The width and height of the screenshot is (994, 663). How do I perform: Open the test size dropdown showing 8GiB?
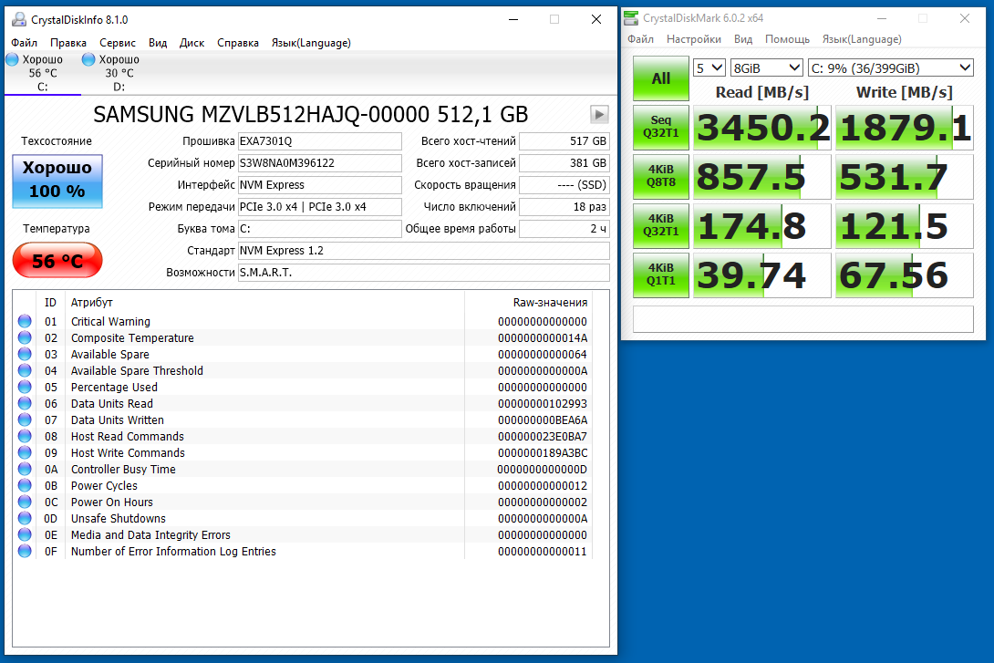767,67
